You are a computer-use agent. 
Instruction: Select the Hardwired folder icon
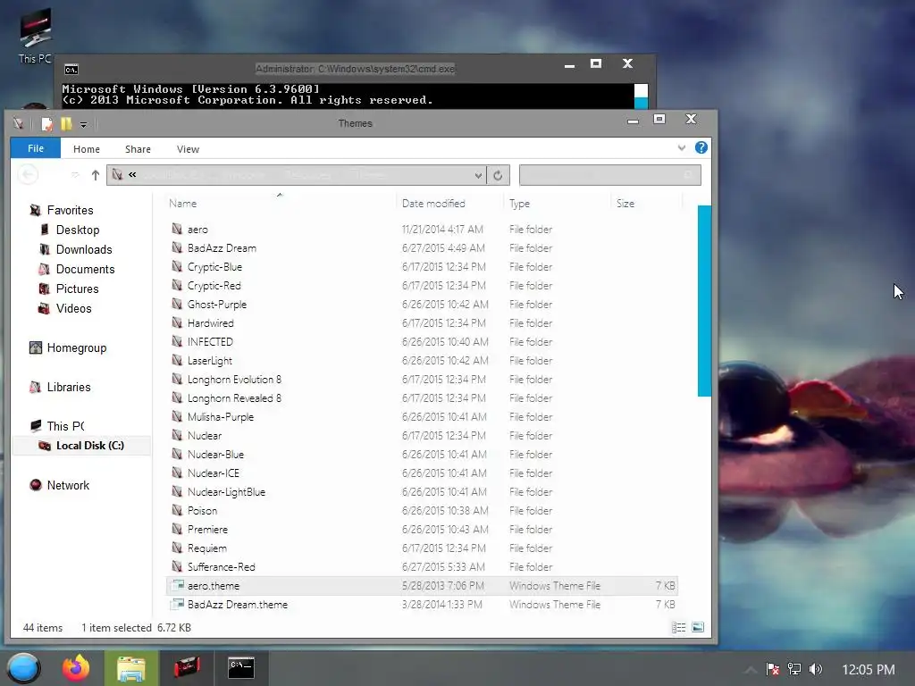[x=178, y=322]
